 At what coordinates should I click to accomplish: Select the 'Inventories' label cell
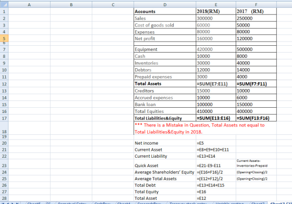(165, 63)
